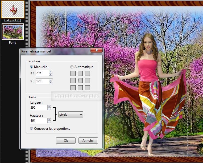Open the pixels unit dropdown
The image size is (203, 163).
(71, 115)
